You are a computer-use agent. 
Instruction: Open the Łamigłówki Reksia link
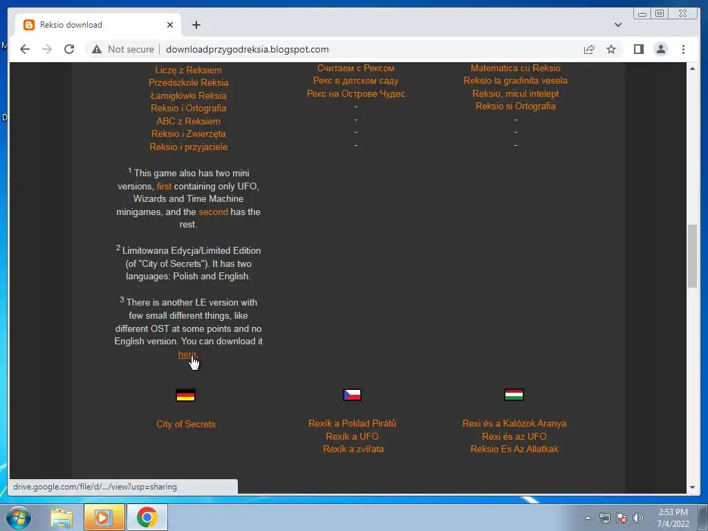[188, 95]
